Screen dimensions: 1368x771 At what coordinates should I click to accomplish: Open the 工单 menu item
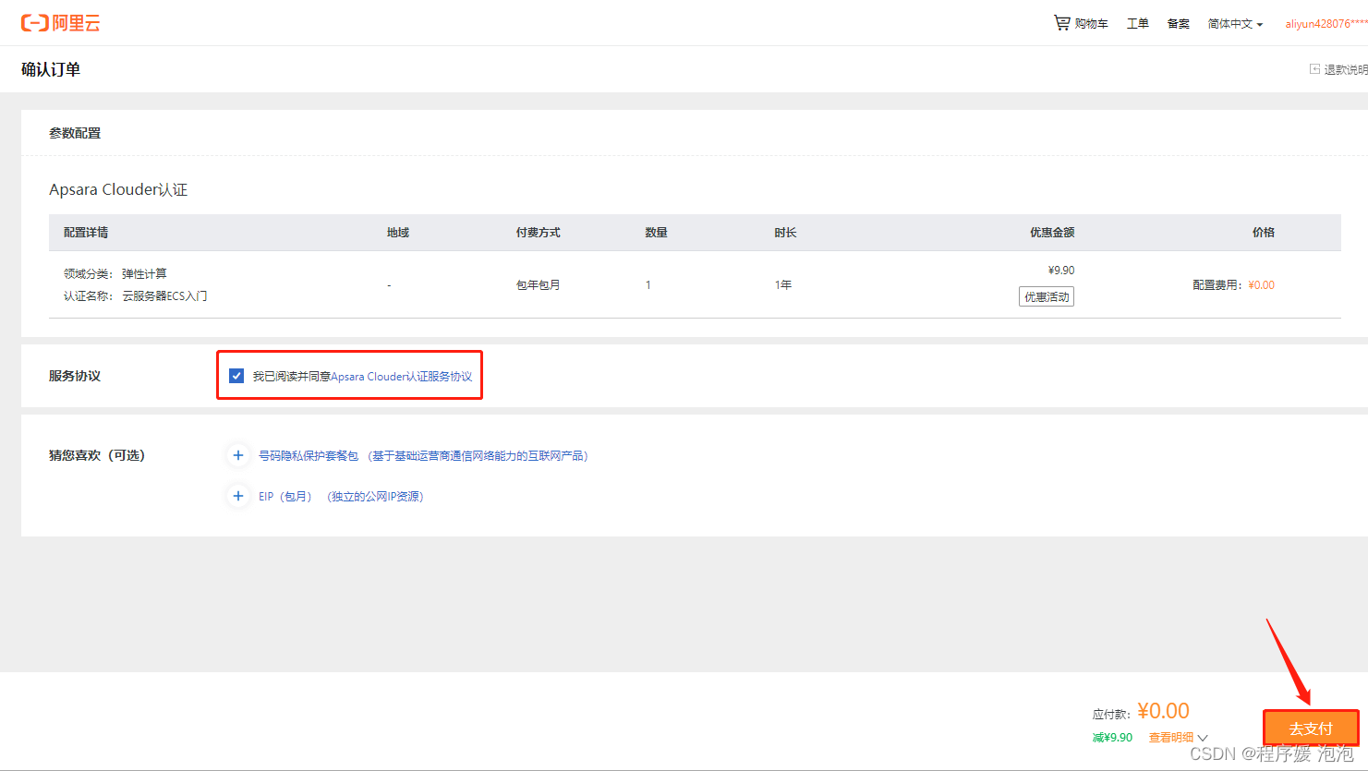1137,23
